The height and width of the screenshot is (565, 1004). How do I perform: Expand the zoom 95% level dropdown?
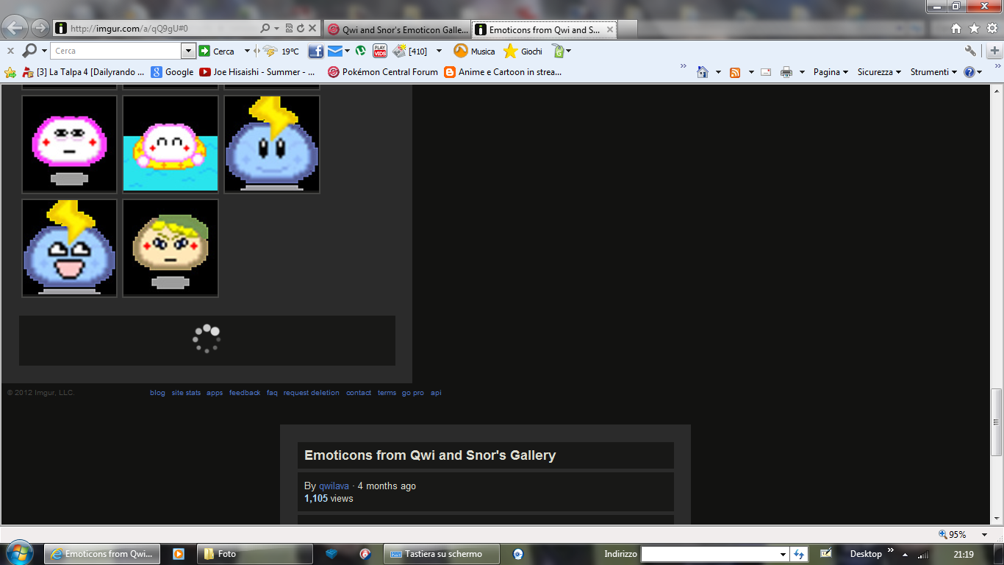click(983, 534)
